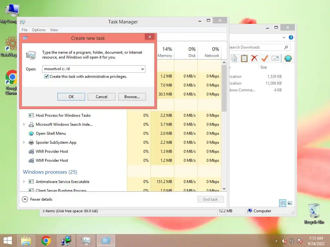
Task: Click the muted volume tray icon
Action: pyautogui.click(x=284, y=241)
